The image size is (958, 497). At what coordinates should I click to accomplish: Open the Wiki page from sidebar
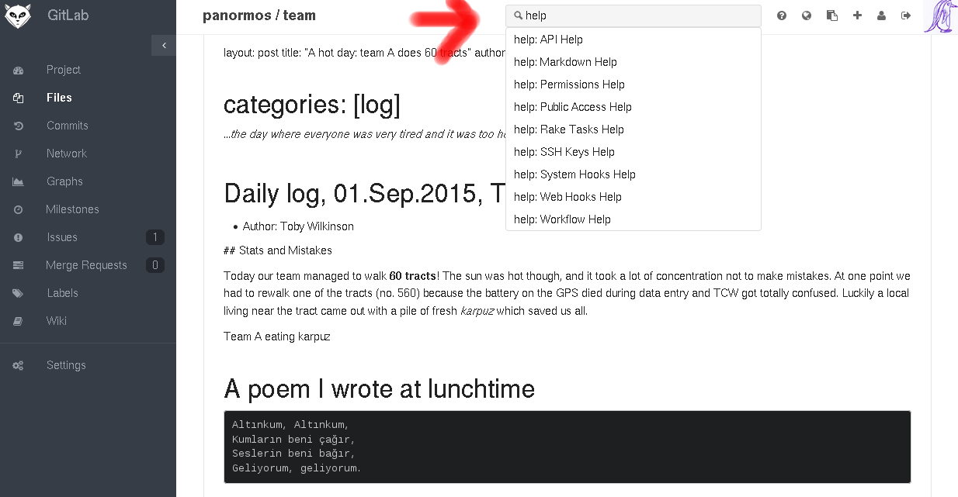pos(56,321)
